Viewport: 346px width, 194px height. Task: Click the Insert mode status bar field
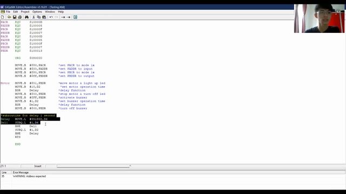click(x=39, y=166)
